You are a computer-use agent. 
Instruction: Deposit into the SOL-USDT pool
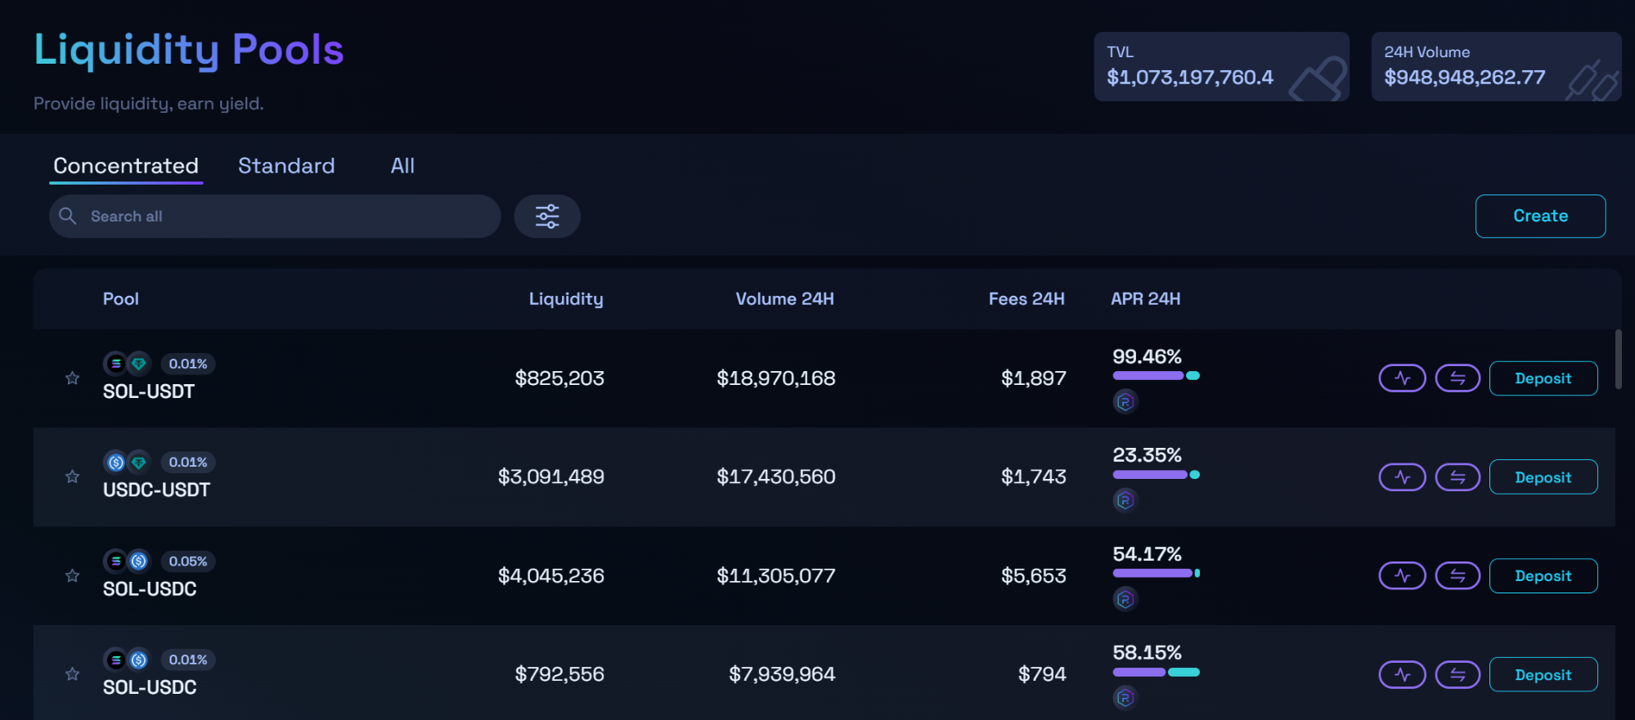click(x=1543, y=378)
